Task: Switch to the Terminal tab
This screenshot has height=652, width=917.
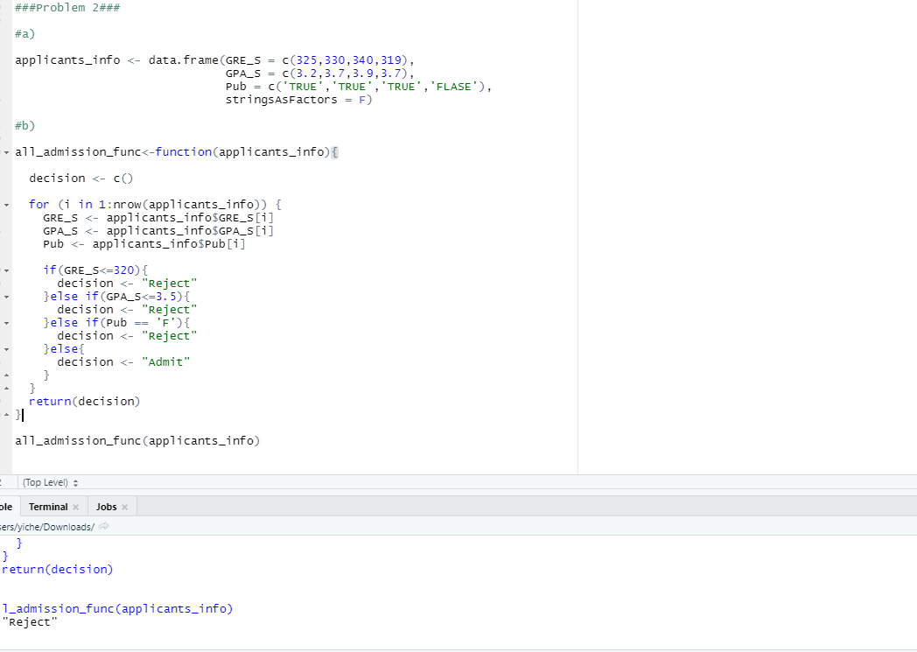Action: [x=48, y=506]
